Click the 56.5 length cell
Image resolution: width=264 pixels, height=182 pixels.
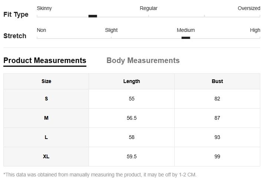pos(132,118)
